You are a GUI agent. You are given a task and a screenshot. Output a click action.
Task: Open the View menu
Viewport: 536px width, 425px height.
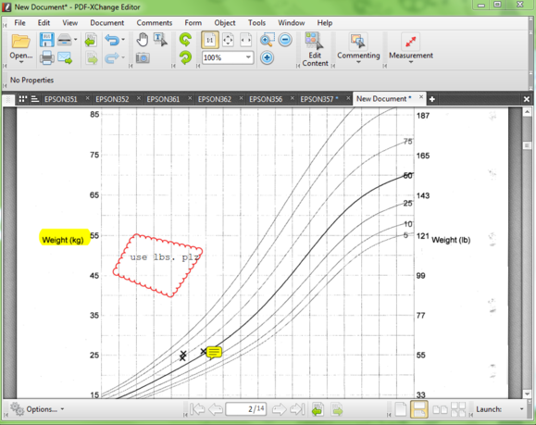point(70,23)
